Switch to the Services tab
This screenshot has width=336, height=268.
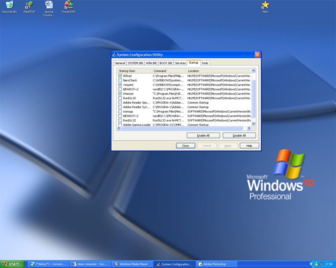180,63
